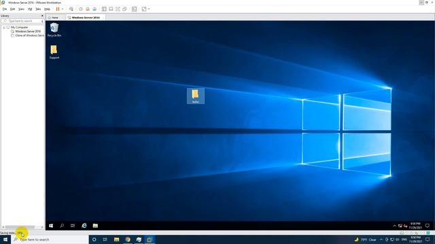
Task: Open the power options dropdown arrow beside pause
Action: 63,9
